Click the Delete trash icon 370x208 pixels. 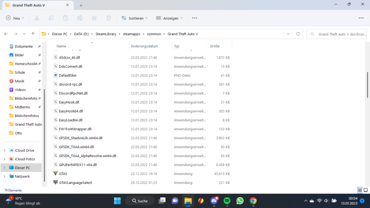[x=108, y=18]
